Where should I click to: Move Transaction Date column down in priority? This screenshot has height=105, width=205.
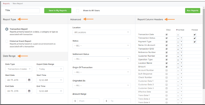pos(178,35)
